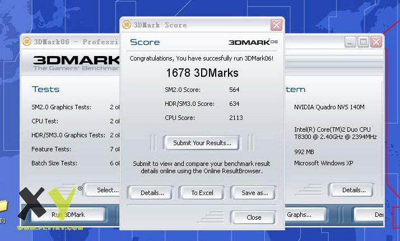
Task: Click the CPU Test label in Tests
Action: tap(45, 121)
